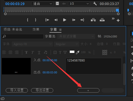Open the Agency FB font dropdown

[32, 44]
